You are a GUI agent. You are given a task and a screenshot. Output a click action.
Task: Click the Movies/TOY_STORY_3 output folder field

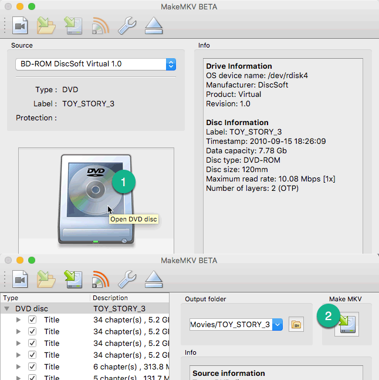tap(231, 325)
